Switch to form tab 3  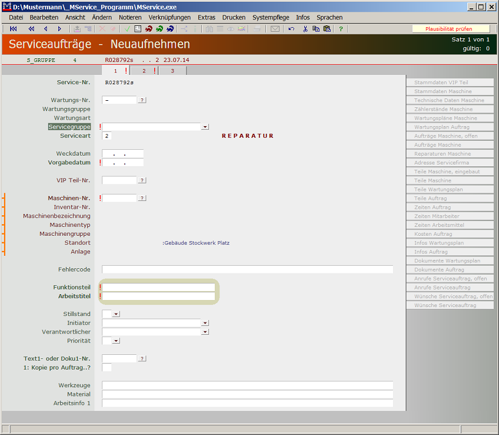(172, 71)
